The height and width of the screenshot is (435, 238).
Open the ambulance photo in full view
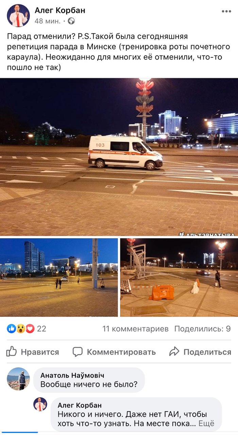click(x=119, y=157)
